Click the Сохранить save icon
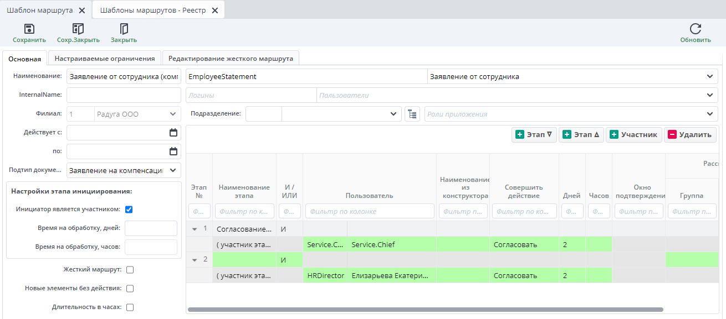 point(29,29)
